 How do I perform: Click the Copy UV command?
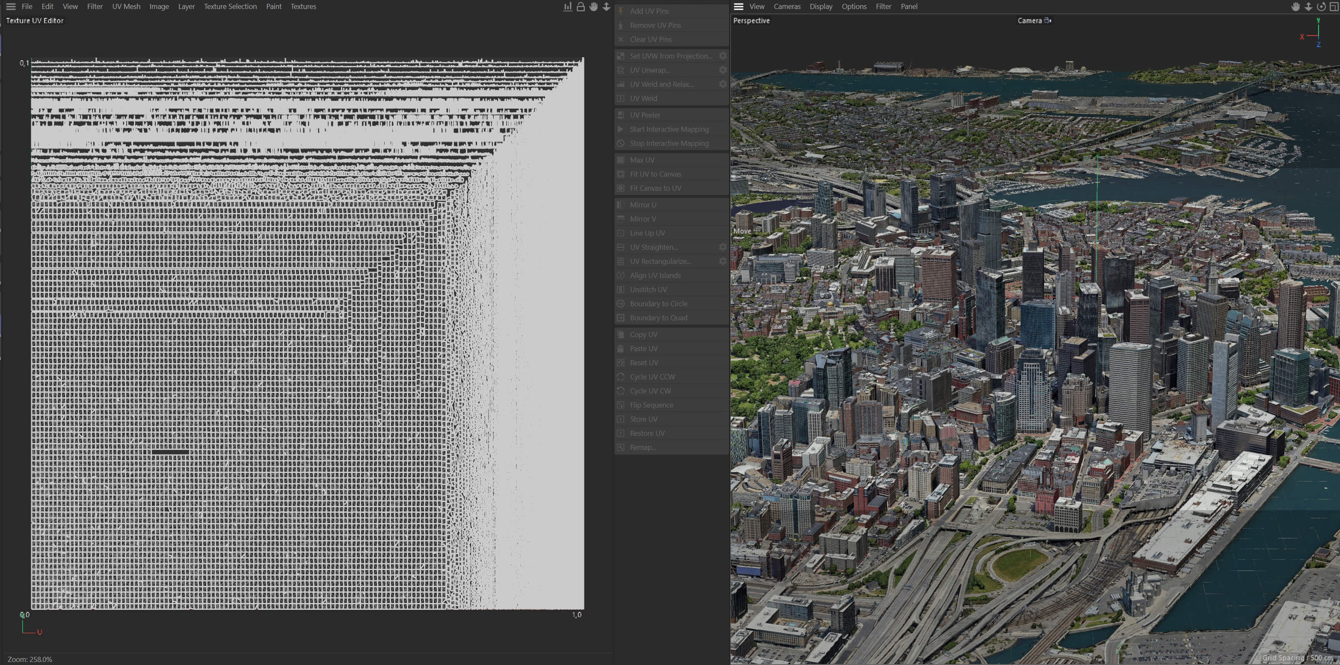coord(672,334)
